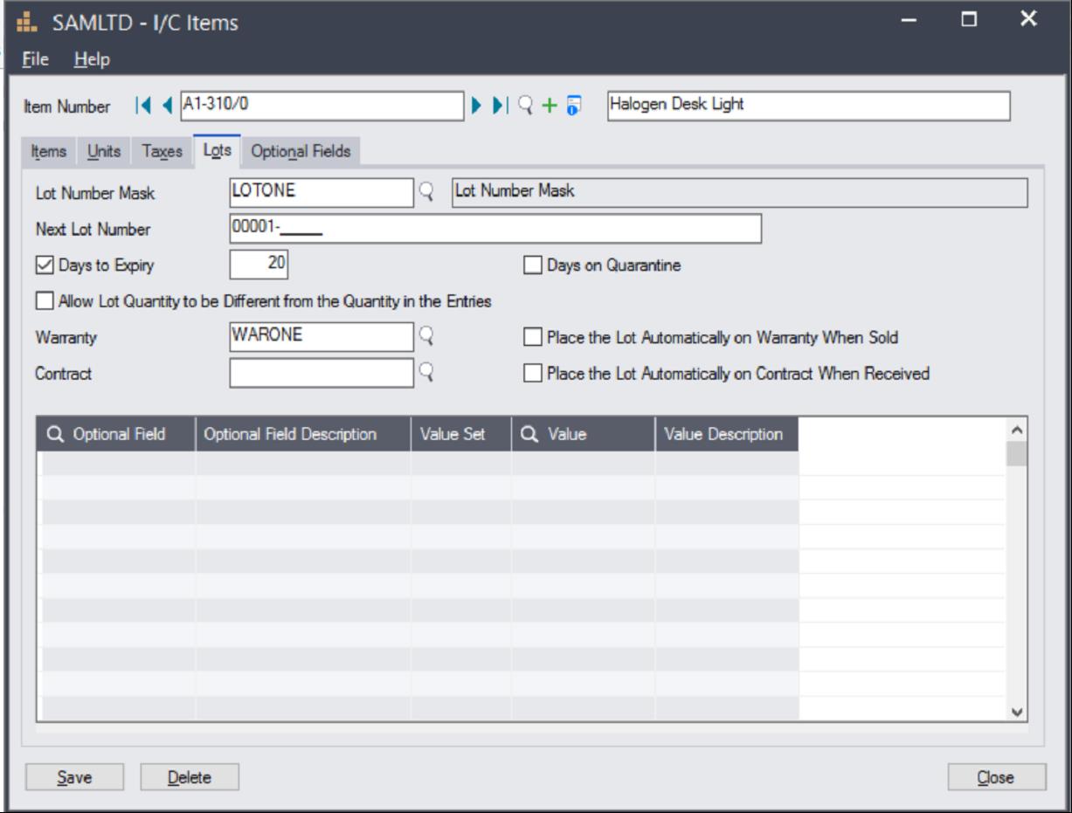Image resolution: width=1072 pixels, height=813 pixels.
Task: Jump to the last item record
Action: coord(499,106)
